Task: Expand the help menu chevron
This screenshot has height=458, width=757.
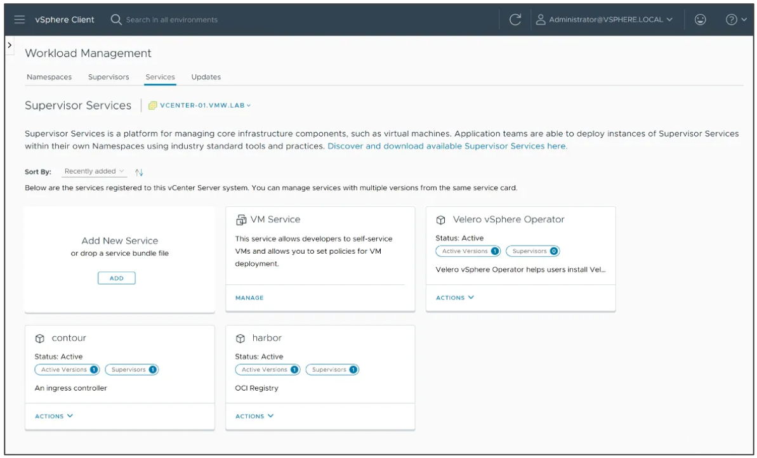Action: coord(744,19)
